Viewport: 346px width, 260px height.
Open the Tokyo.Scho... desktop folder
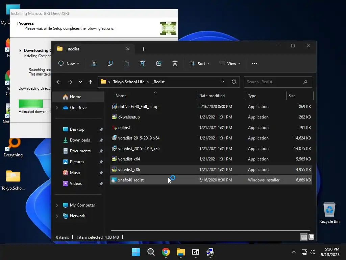[x=13, y=180]
